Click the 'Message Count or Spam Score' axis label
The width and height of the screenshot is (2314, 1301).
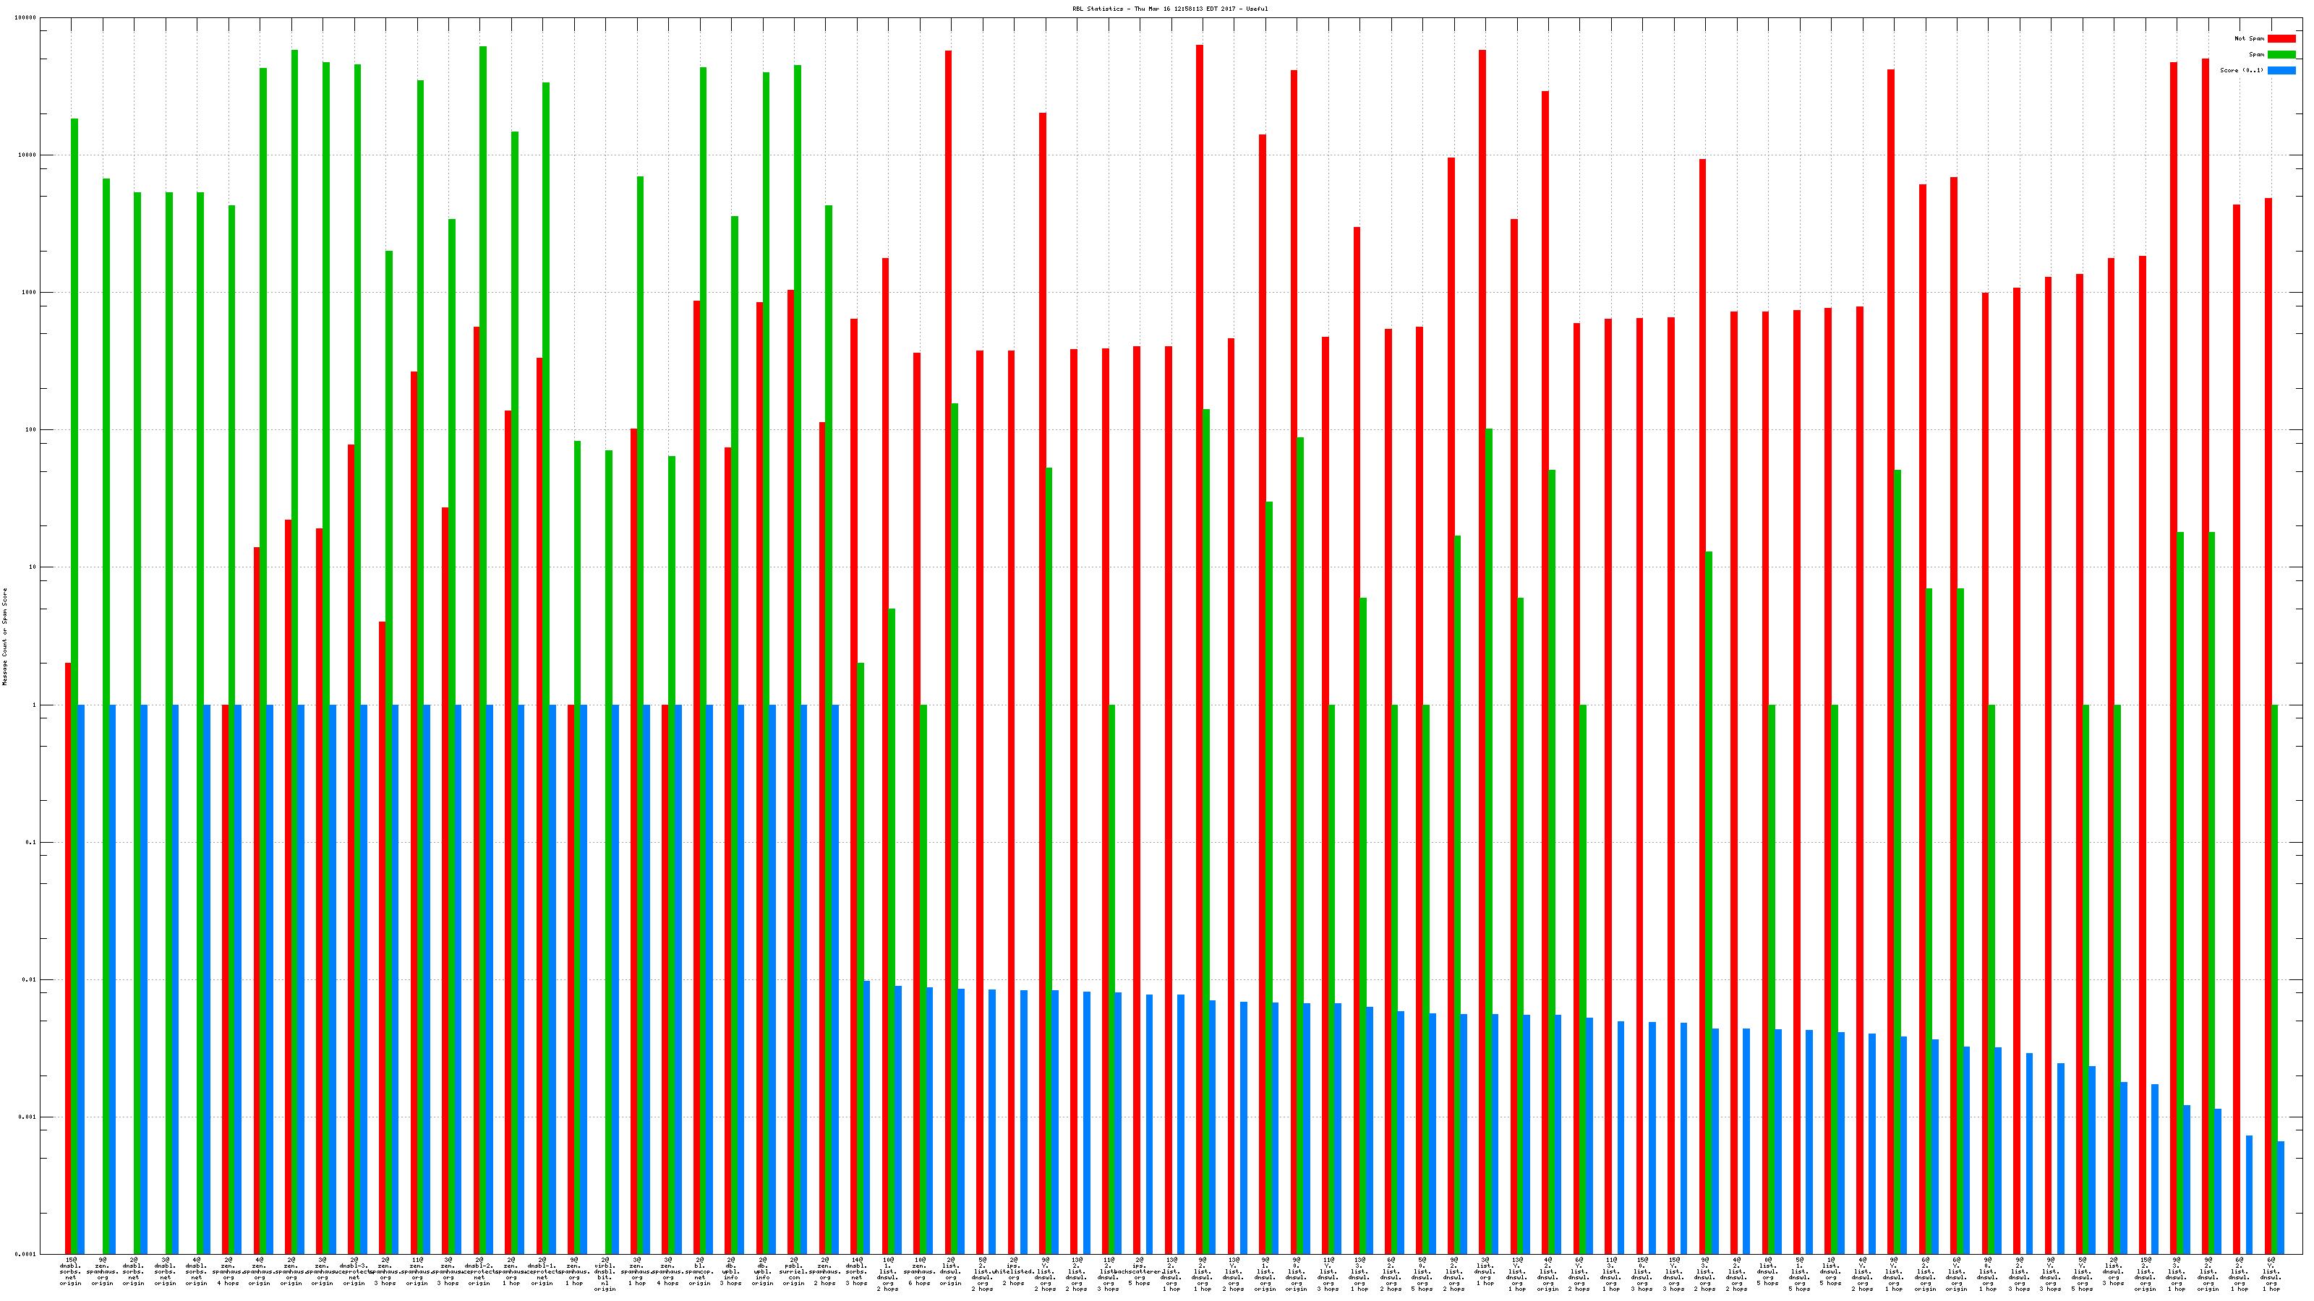[4, 637]
